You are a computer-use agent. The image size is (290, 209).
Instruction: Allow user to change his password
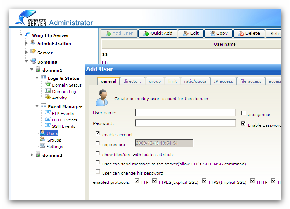[98, 172]
